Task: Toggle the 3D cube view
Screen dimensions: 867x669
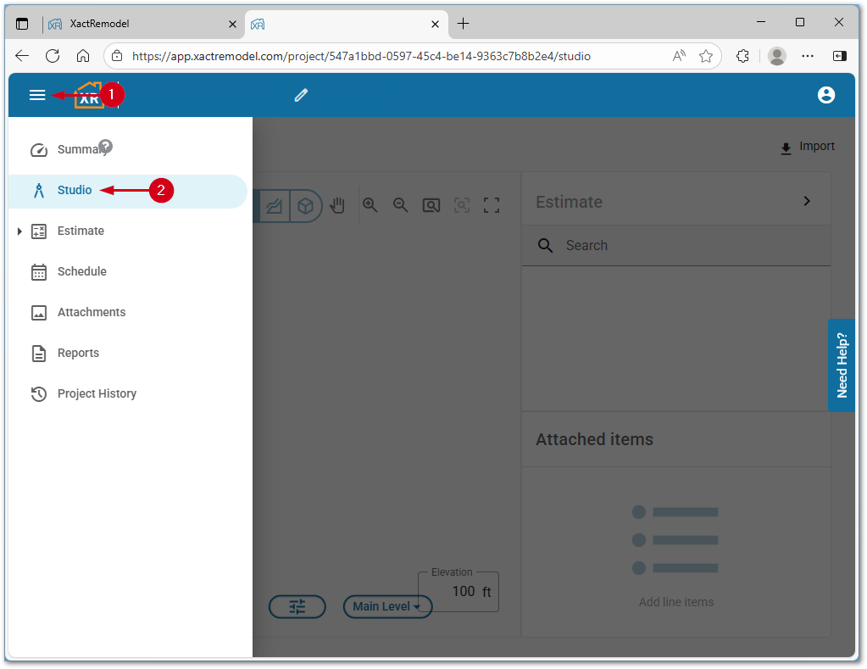Action: click(305, 205)
